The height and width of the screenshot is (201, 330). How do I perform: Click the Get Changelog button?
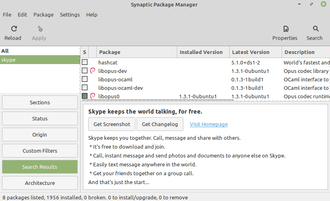click(160, 124)
